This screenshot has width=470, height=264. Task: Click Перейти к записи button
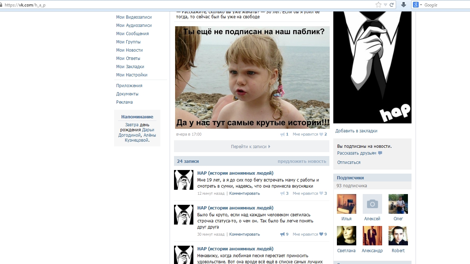point(252,146)
